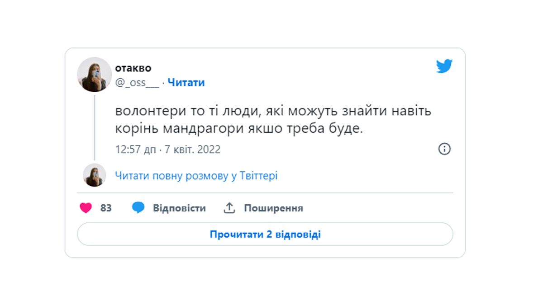This screenshot has height=305, width=543.
Task: Click the heart icon to unlike the tweet
Action: tap(86, 208)
